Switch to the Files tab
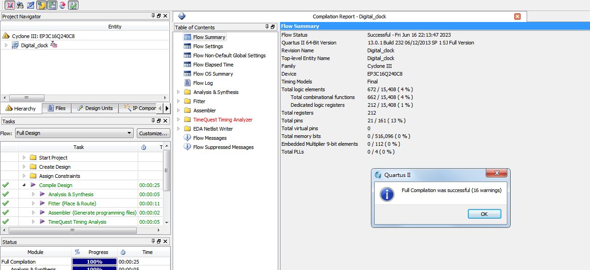This screenshot has height=270, width=590. (56, 108)
